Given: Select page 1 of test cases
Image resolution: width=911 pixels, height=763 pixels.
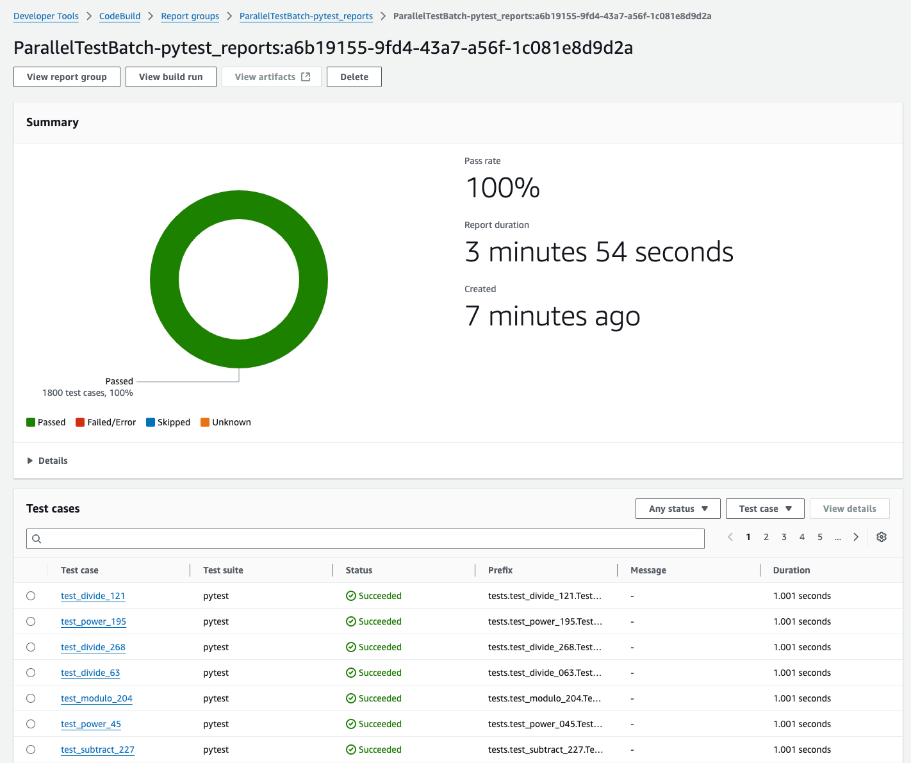Looking at the screenshot, I should point(748,537).
